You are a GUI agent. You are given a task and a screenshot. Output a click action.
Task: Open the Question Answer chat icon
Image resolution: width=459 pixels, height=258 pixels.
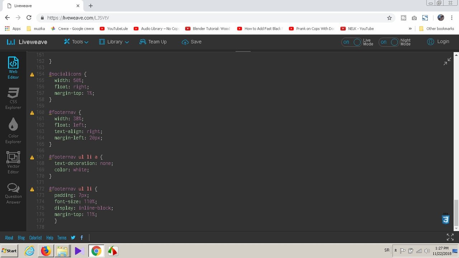pos(13,188)
